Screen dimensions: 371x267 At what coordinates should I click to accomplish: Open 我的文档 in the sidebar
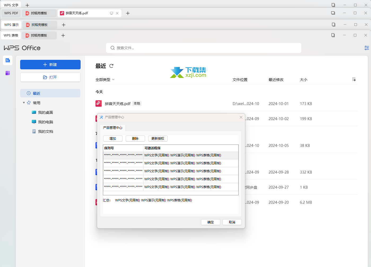click(46, 132)
